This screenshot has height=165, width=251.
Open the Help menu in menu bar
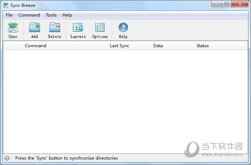point(67,15)
